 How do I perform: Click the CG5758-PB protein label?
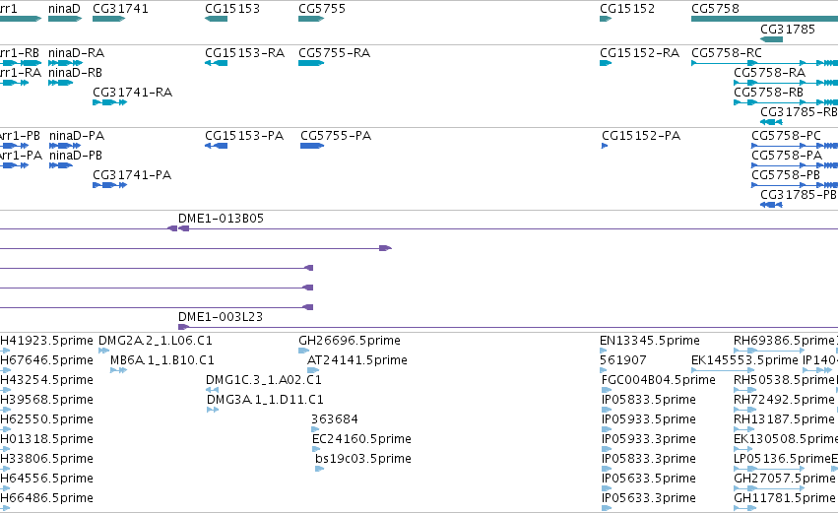pyautogui.click(x=786, y=175)
